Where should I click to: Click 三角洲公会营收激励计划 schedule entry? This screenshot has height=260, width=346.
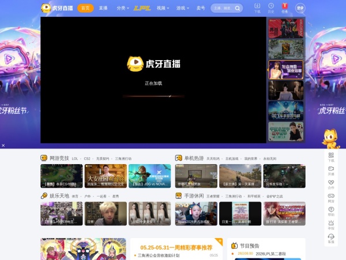159,255
